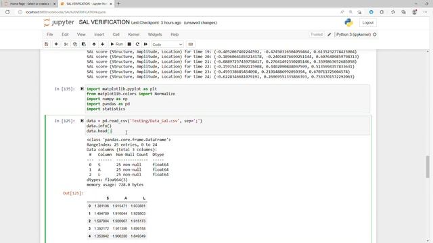Switch to the SAL VERIFICATION browser tab
Image resolution: width=433 pixels, height=243 pixels.
86,4
